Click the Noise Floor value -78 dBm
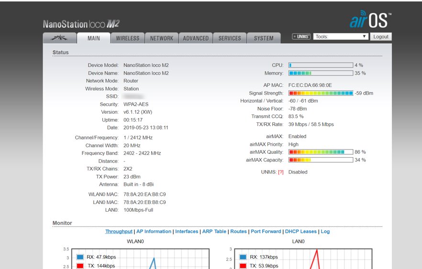The width and height of the screenshot is (422, 269). (x=298, y=108)
